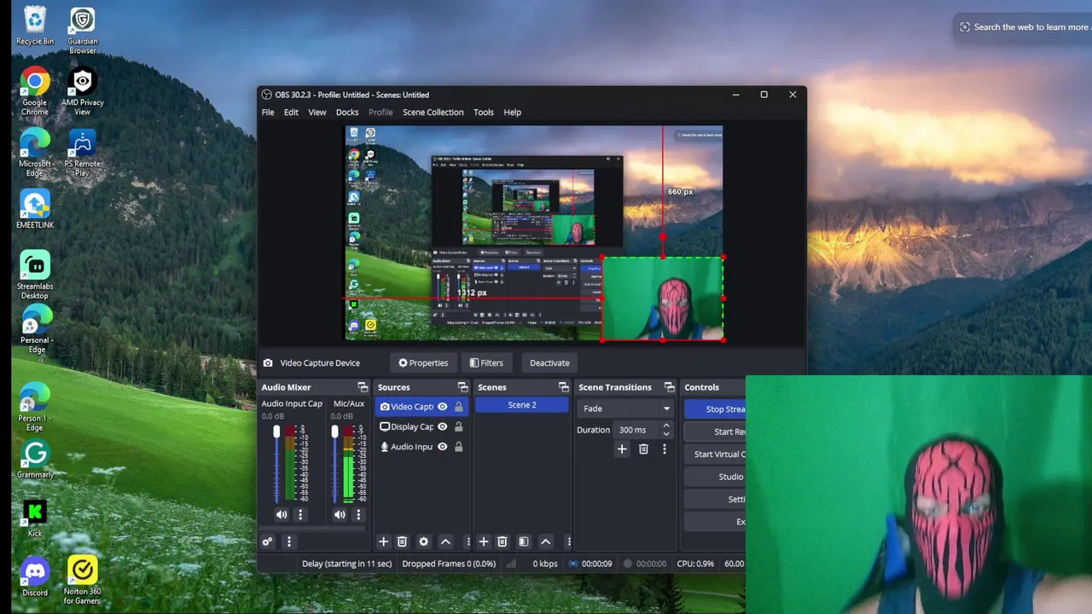
Task: Toggle visibility of Audio Input source
Action: [x=442, y=447]
